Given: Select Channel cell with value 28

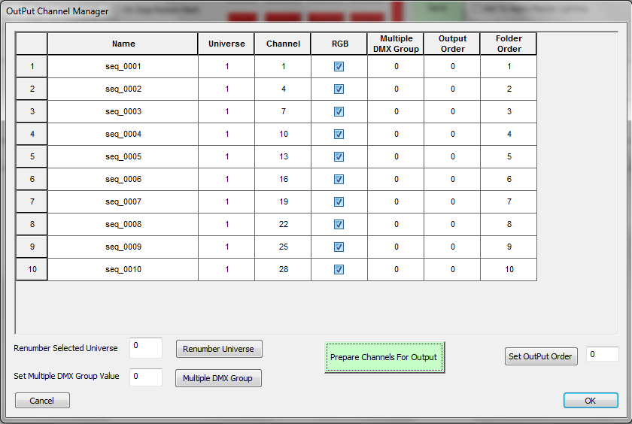Looking at the screenshot, I should click(x=283, y=269).
